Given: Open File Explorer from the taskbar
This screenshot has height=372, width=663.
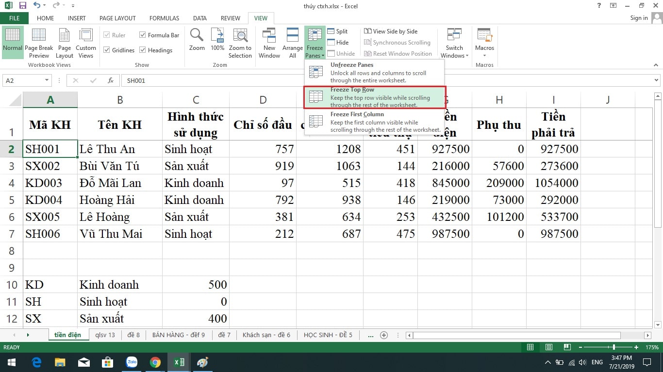Looking at the screenshot, I should (60, 362).
